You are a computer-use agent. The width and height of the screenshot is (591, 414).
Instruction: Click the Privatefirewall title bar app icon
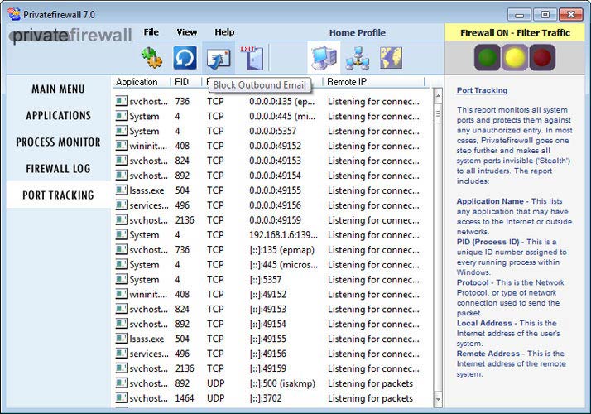click(x=14, y=14)
